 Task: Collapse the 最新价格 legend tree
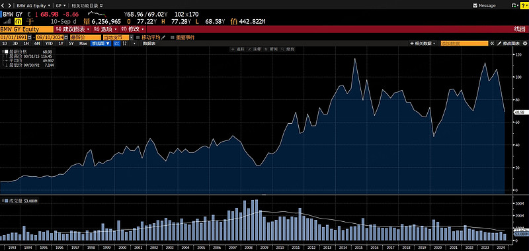(3, 52)
